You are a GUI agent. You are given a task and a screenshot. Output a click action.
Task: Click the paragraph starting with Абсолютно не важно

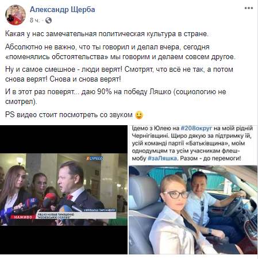pos(120,52)
